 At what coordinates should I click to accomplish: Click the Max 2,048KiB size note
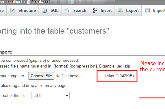(x=119, y=76)
